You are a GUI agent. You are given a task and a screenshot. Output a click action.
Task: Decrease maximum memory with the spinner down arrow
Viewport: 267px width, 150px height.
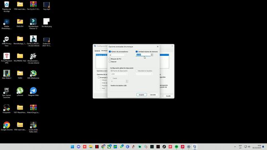coord(152,55)
